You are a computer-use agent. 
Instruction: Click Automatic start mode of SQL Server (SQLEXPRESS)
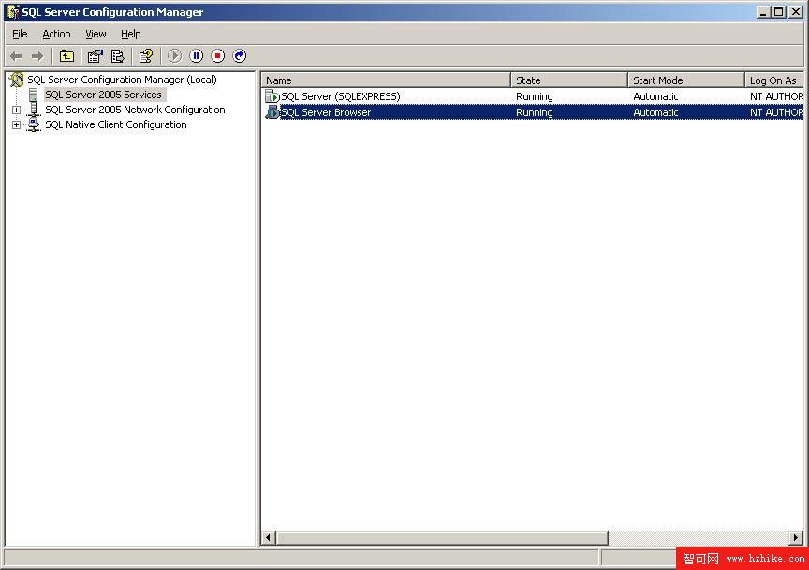click(x=655, y=96)
